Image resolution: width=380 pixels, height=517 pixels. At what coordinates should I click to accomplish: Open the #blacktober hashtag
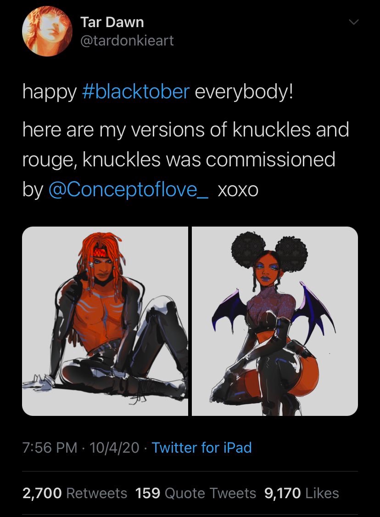pos(135,91)
